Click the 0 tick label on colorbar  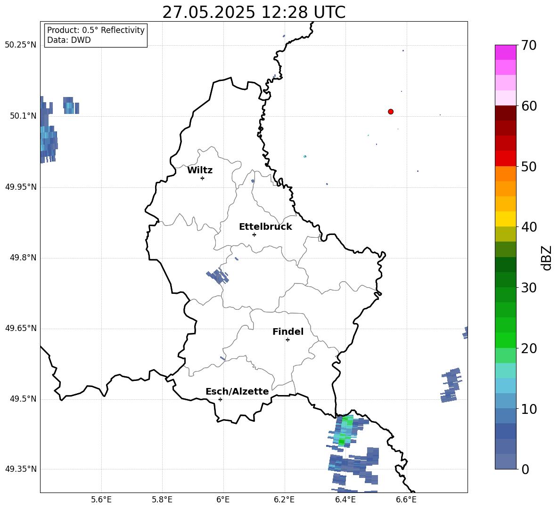[525, 469]
